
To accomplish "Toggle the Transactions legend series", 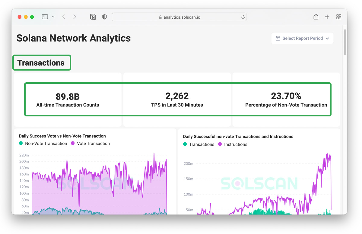I will point(202,144).
